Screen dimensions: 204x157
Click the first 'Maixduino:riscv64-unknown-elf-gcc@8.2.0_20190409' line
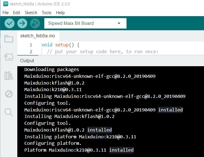point(90,76)
